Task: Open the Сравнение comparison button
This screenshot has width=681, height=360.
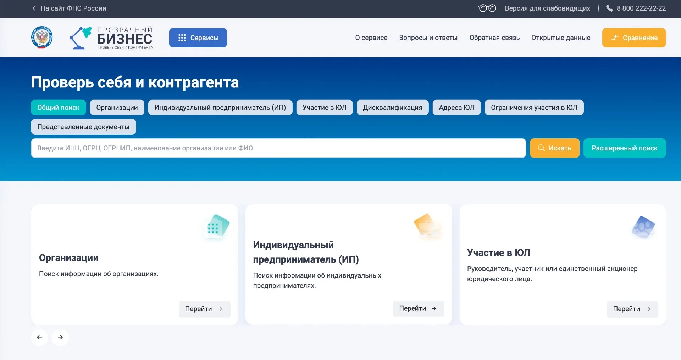Action: (x=634, y=38)
